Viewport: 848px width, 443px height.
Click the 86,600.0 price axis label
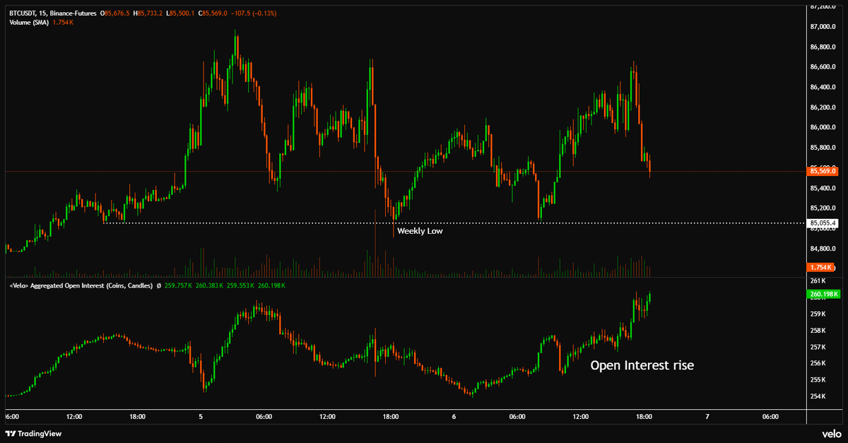(x=823, y=67)
